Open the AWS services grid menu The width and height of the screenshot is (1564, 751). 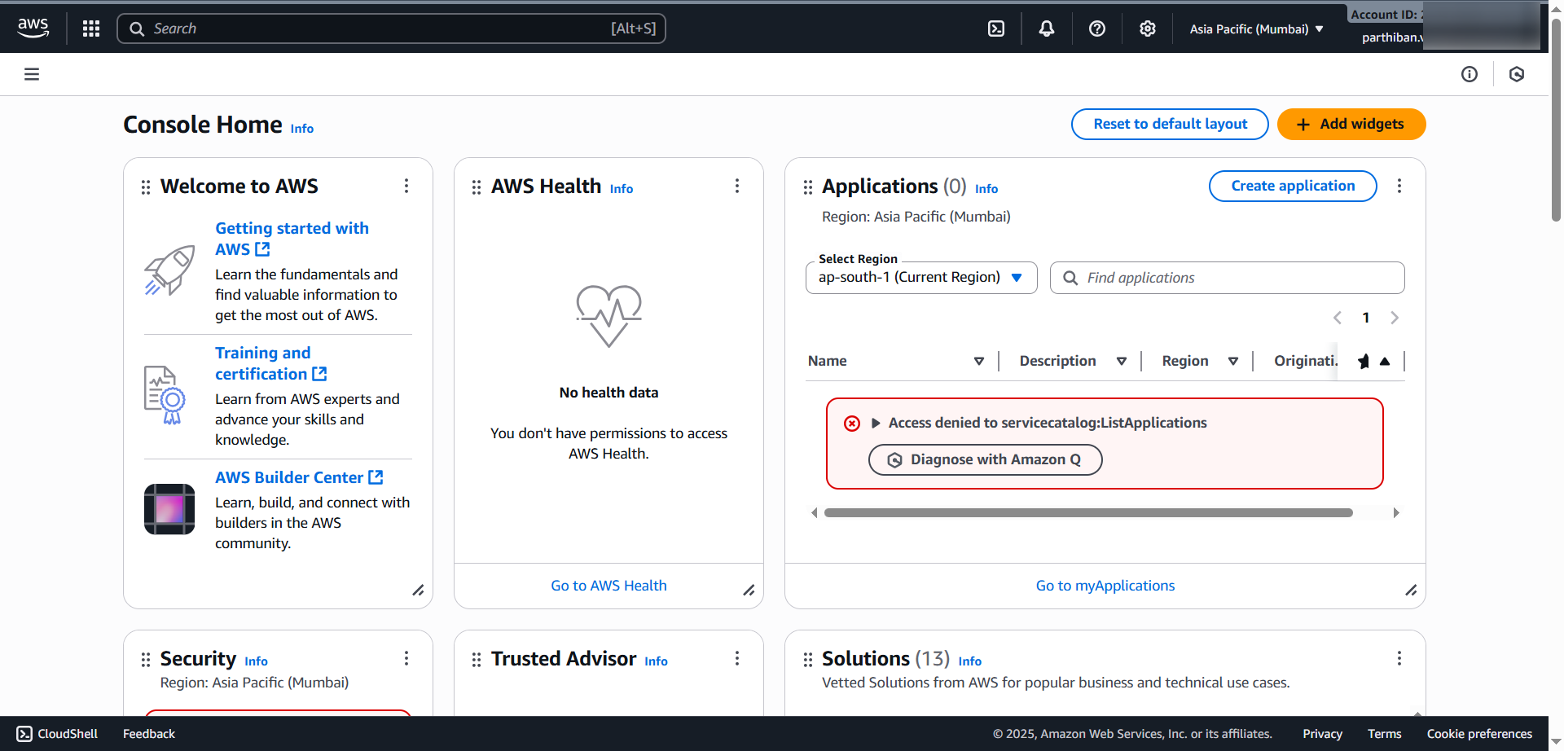click(90, 28)
